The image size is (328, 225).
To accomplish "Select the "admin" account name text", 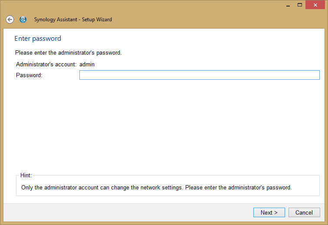I will click(x=87, y=64).
